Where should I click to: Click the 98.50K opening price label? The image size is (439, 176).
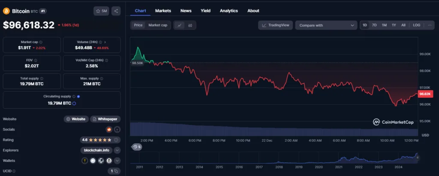pos(138,63)
